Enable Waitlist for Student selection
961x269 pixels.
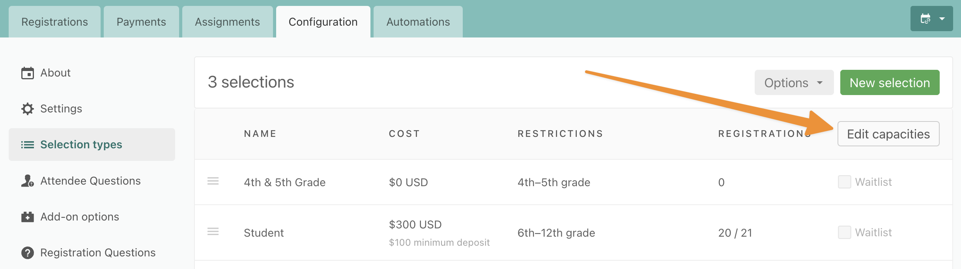[844, 232]
